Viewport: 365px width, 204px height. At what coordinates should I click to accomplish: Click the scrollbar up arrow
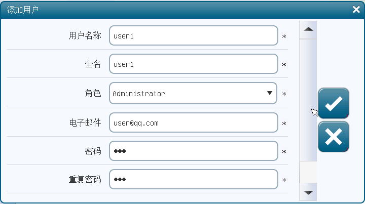point(308,29)
